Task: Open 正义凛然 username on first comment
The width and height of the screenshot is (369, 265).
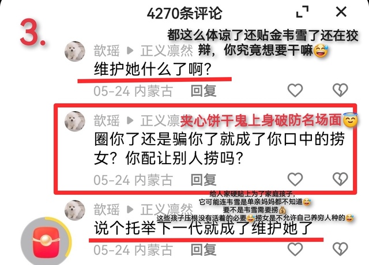Action: point(167,51)
